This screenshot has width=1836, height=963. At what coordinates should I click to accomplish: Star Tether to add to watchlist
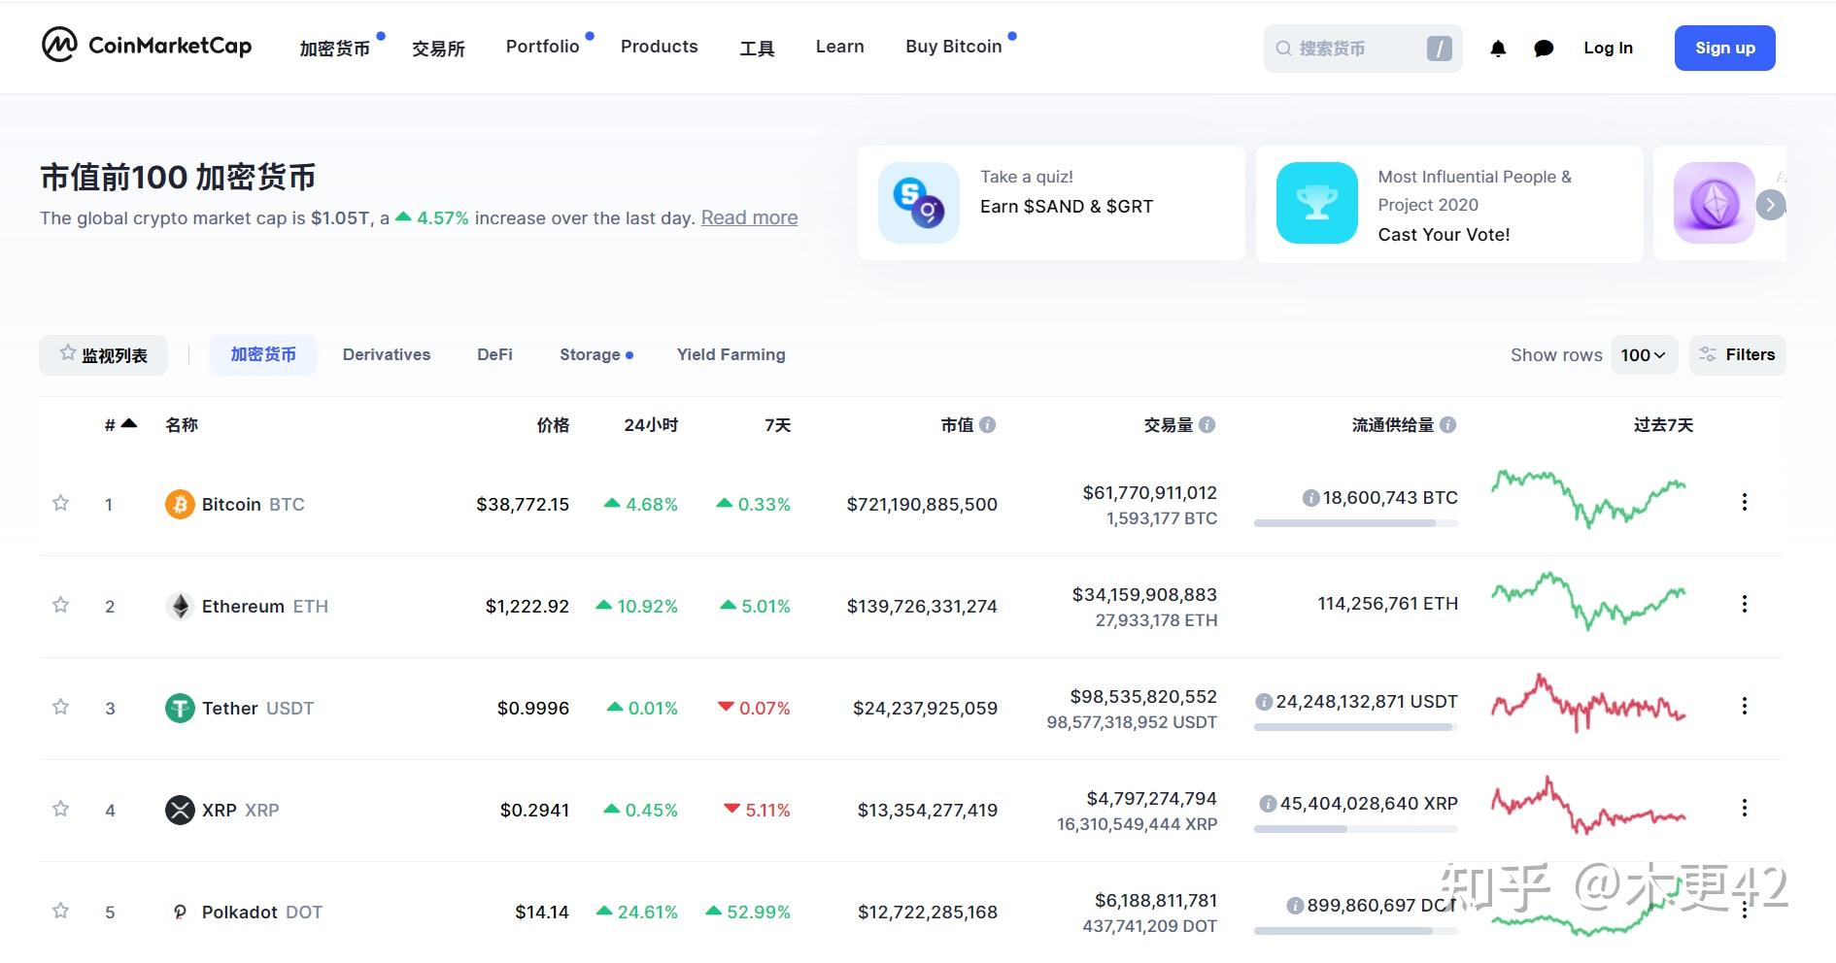[x=60, y=707]
